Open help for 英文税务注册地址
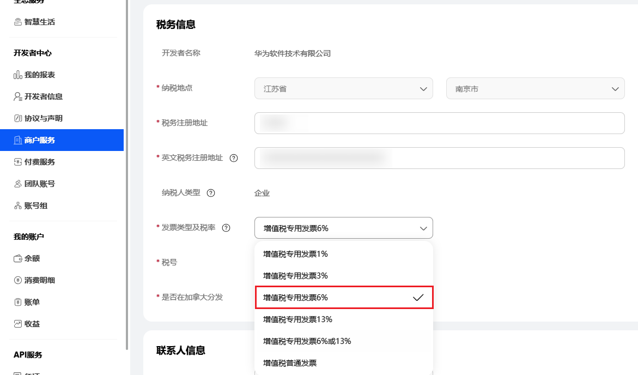The height and width of the screenshot is (375, 638). coord(234,158)
